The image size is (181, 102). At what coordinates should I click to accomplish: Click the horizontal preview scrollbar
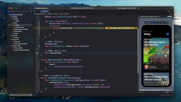155,90
